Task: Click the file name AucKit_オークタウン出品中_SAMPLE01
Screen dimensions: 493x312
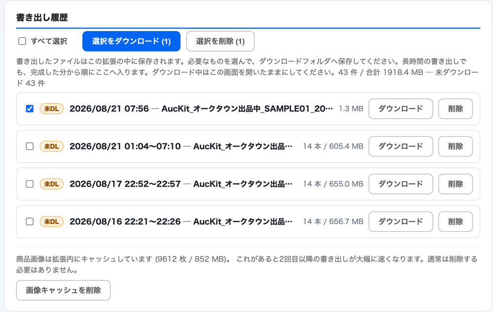Action: [247, 109]
